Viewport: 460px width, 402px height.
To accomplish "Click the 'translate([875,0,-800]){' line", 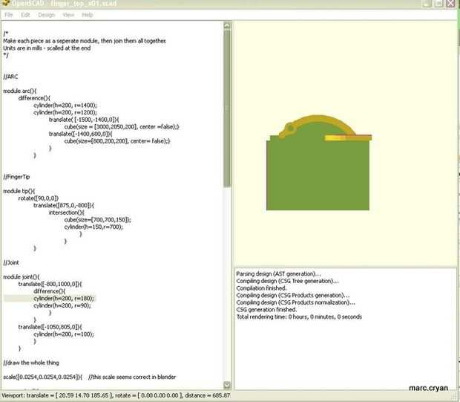I will click(x=64, y=205).
